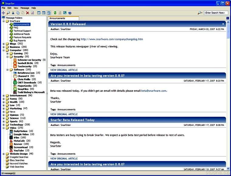Click the blue plus Add feed icon
This screenshot has height=176, width=231.
[x=3, y=13]
